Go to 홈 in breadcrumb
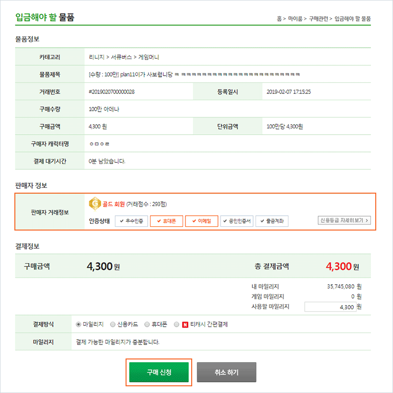 279,19
